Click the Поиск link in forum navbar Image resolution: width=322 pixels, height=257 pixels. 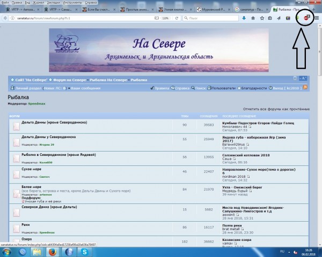click(200, 88)
